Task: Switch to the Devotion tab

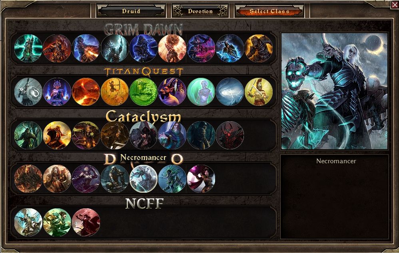Action: click(200, 11)
